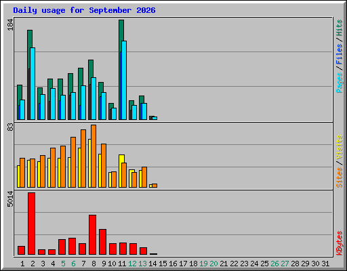This screenshot has width=347, height=271.
Task: Click green weekend day label 6
Action: (73, 264)
